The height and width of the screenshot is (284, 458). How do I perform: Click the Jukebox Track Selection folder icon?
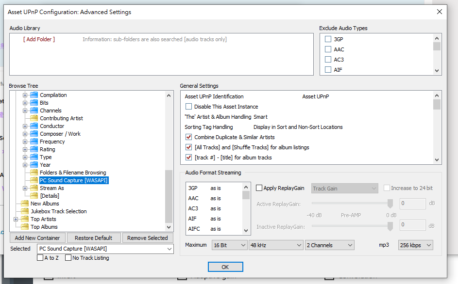(x=25, y=211)
